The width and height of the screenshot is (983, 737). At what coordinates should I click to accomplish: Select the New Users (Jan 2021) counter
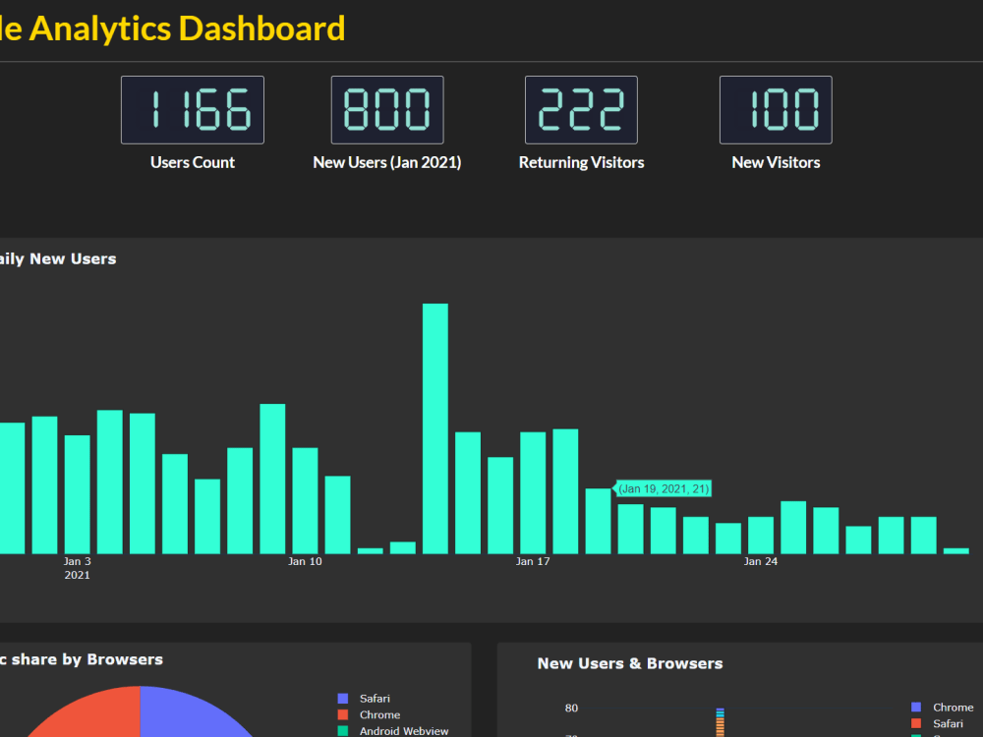point(386,110)
